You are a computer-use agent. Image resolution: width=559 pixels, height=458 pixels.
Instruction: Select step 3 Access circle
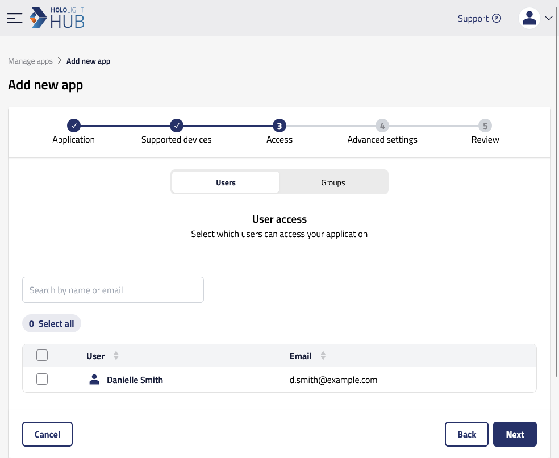tap(279, 126)
